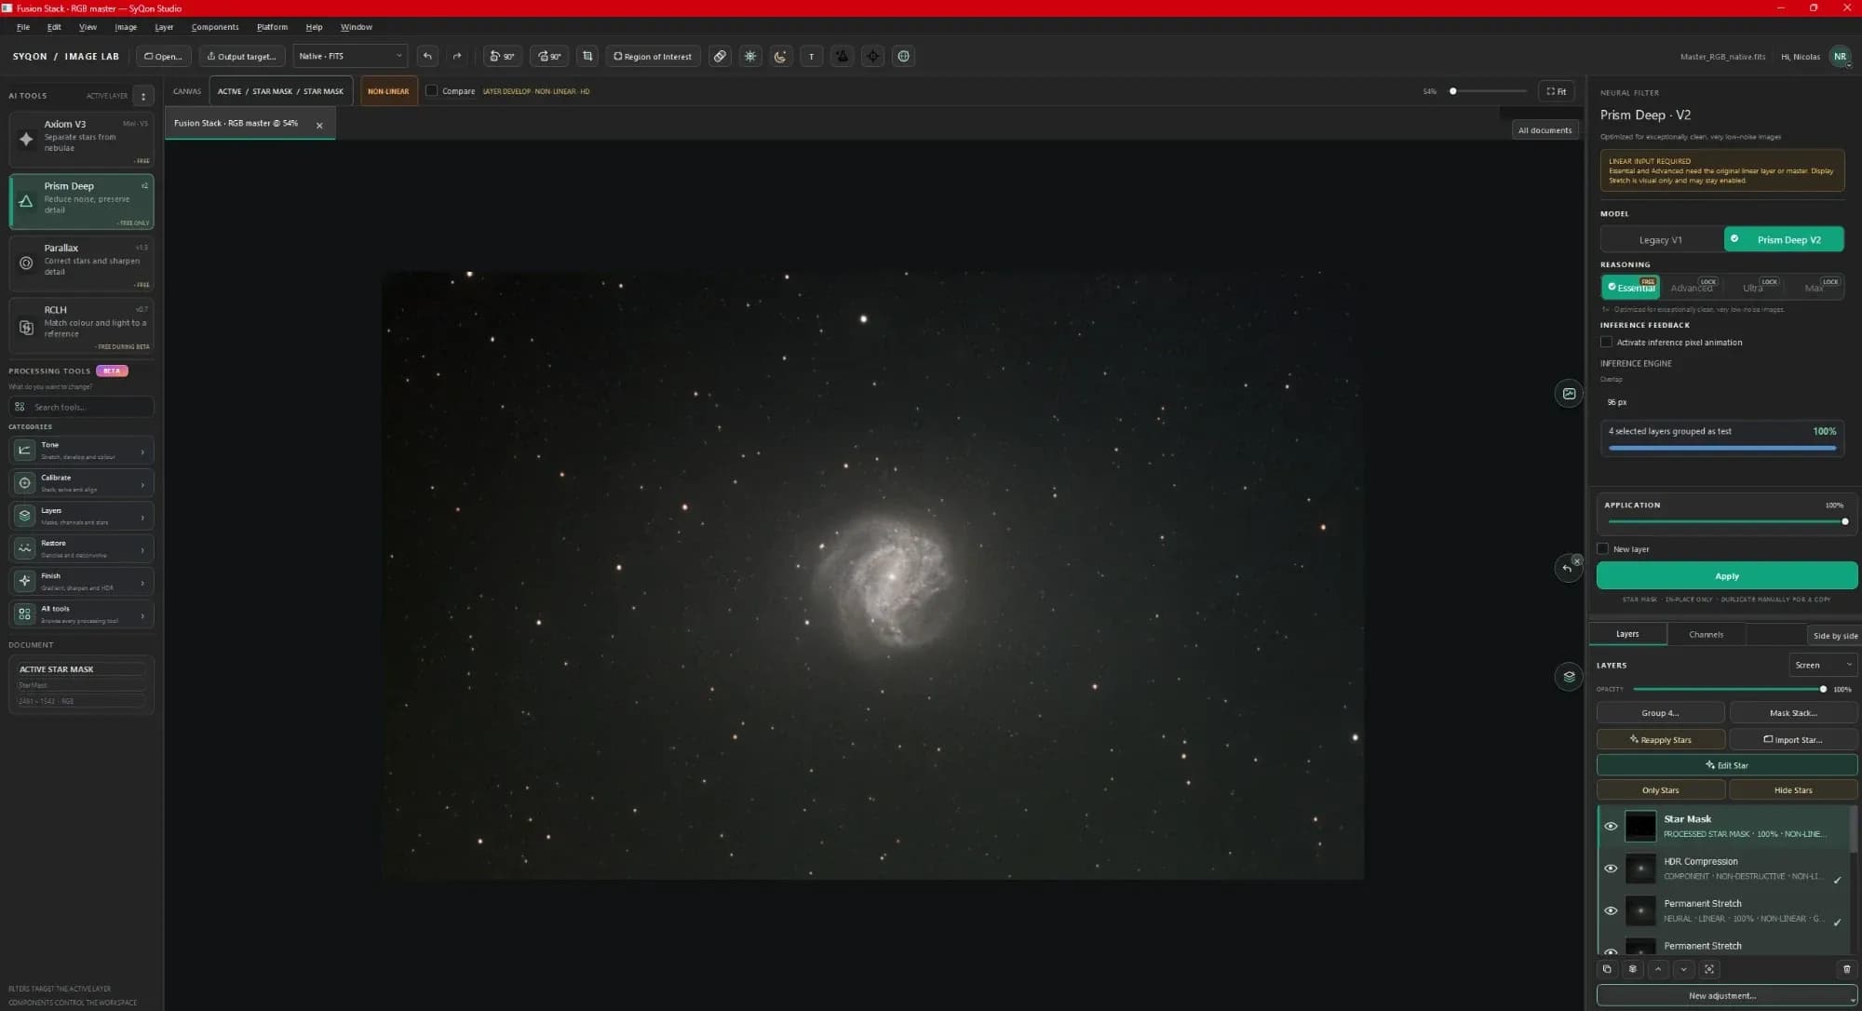1862x1011 pixels.
Task: Select the bandage heal tool icon
Action: click(x=720, y=56)
